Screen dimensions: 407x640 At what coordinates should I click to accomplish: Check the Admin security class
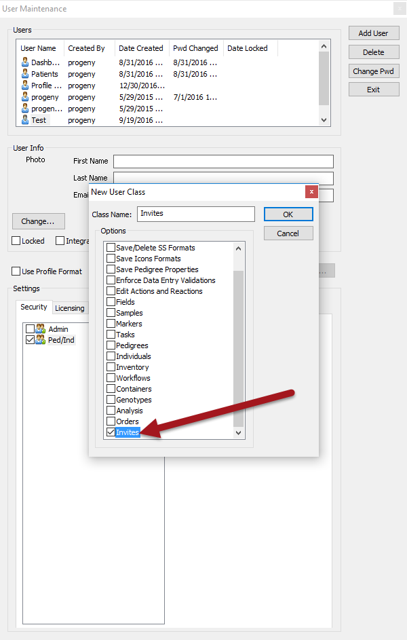(x=30, y=328)
